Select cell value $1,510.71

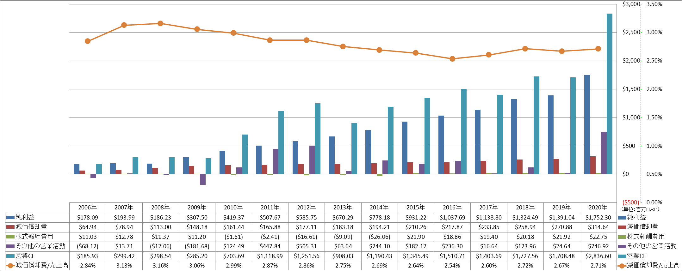(452, 256)
